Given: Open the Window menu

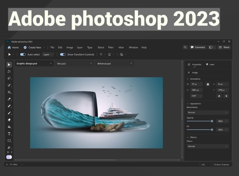Looking at the screenshot, I should 134,48.
